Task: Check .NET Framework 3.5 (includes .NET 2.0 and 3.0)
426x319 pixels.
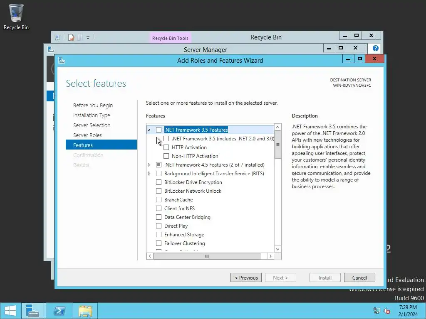Action: (166, 139)
